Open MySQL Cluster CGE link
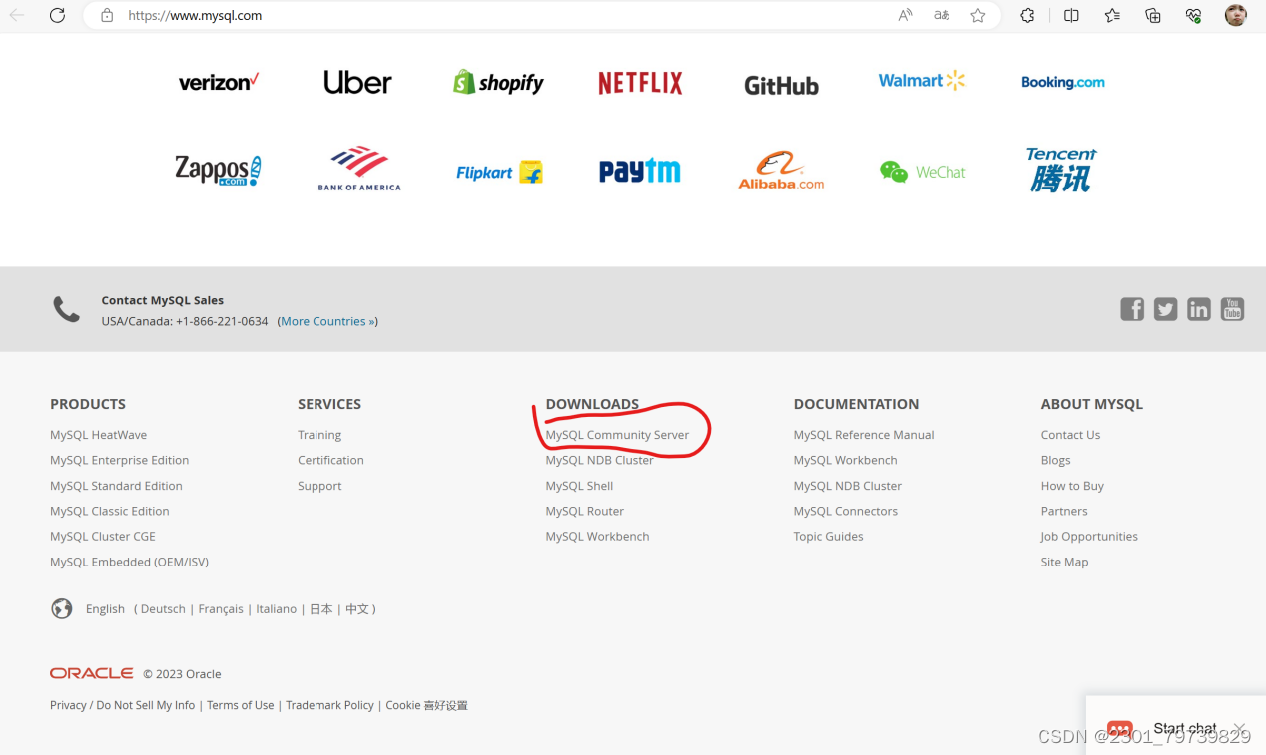1266x755 pixels. coord(103,536)
